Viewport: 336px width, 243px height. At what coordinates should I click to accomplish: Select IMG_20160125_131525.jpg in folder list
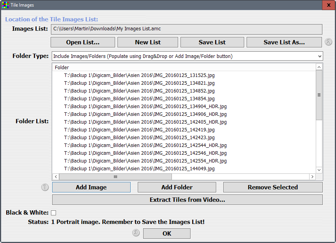click(x=139, y=75)
